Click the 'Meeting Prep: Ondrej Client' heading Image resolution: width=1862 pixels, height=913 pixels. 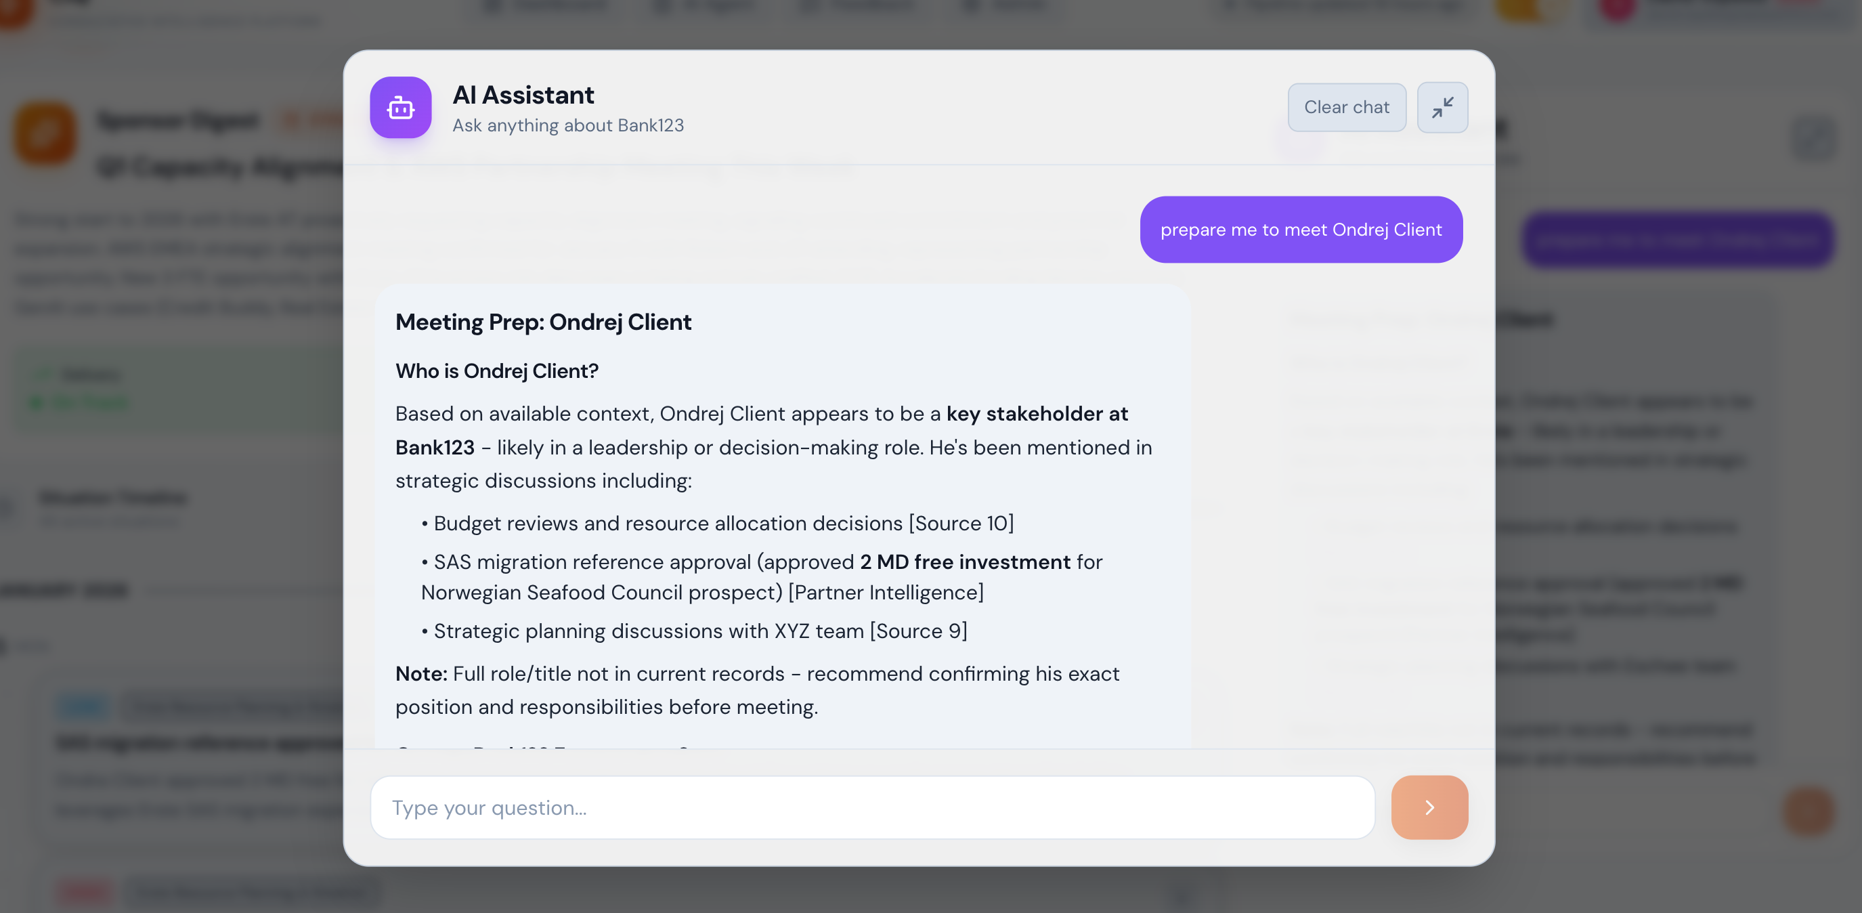(x=543, y=322)
